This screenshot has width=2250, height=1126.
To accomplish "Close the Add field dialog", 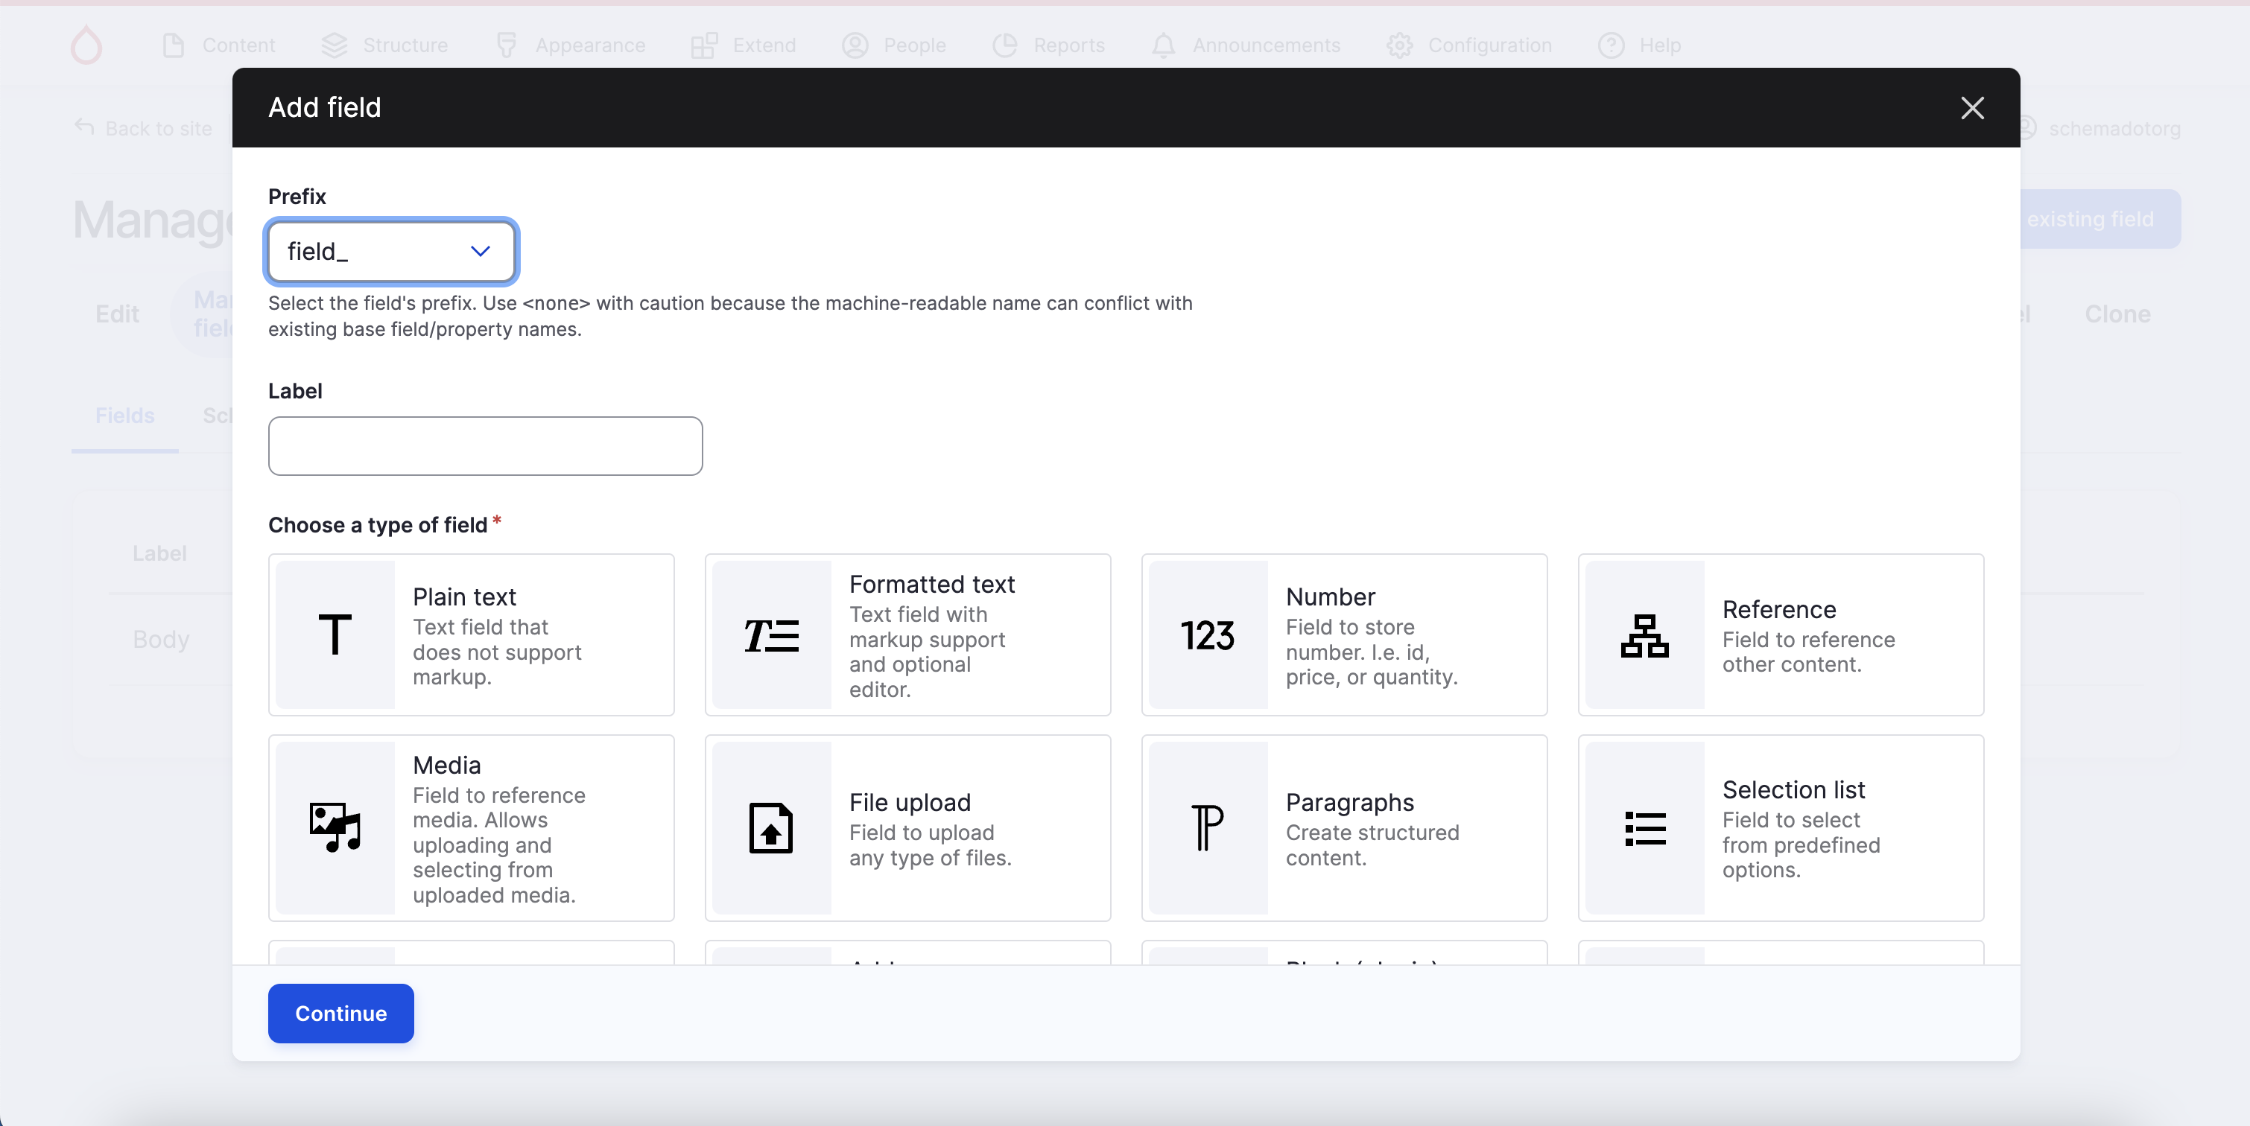I will [x=1971, y=108].
